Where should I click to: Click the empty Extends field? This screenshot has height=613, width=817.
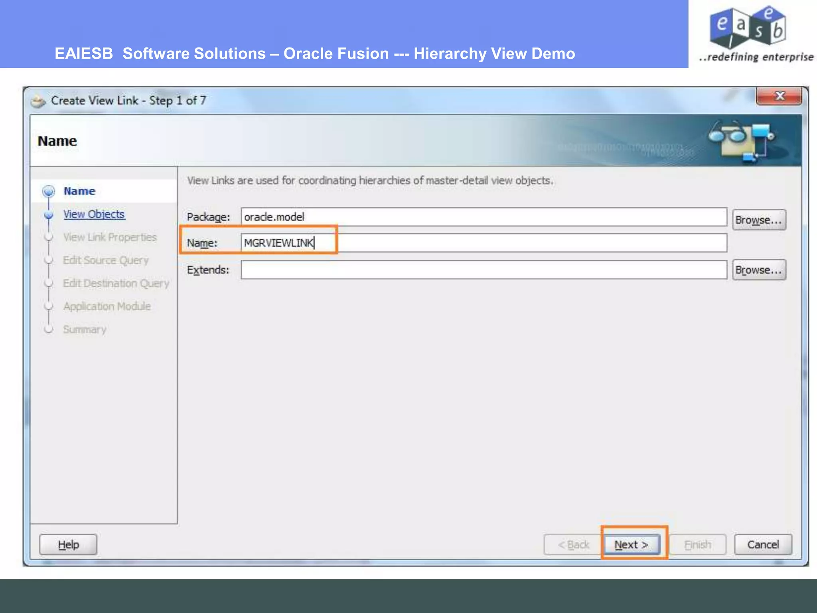[x=484, y=270]
